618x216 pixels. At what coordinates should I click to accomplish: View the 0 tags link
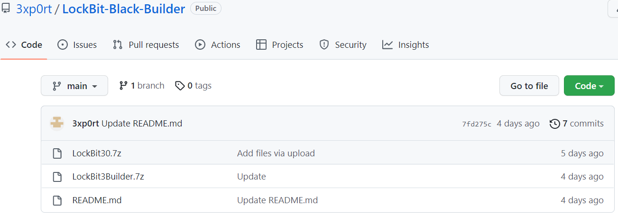click(194, 86)
